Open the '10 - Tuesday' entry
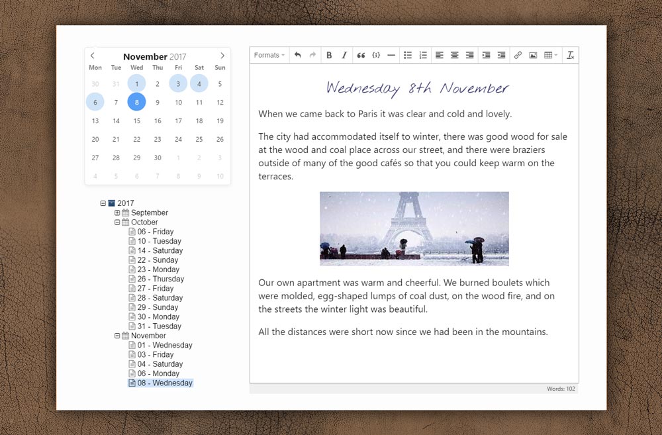 pyautogui.click(x=155, y=241)
